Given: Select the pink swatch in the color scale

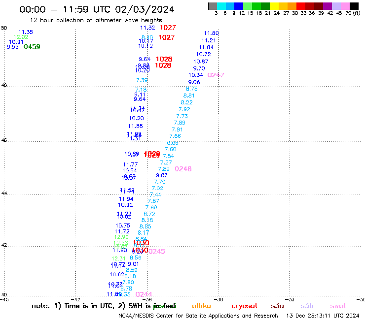Looking at the screenshot, I should tap(345, 6).
